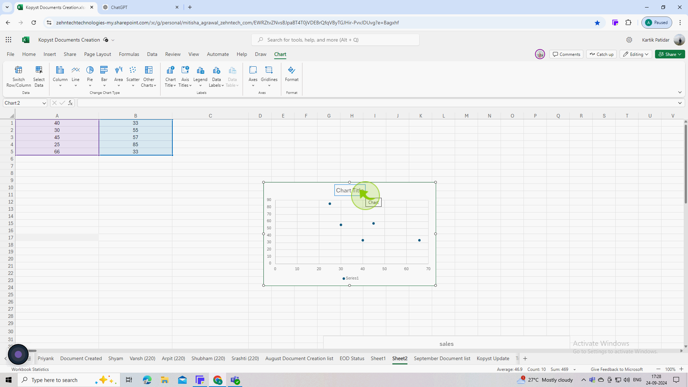Viewport: 688px width, 387px height.
Task: Open the EOD Status sheet
Action: pyautogui.click(x=352, y=358)
